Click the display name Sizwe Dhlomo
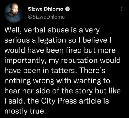This screenshot has height=118, width=129. click(x=46, y=9)
